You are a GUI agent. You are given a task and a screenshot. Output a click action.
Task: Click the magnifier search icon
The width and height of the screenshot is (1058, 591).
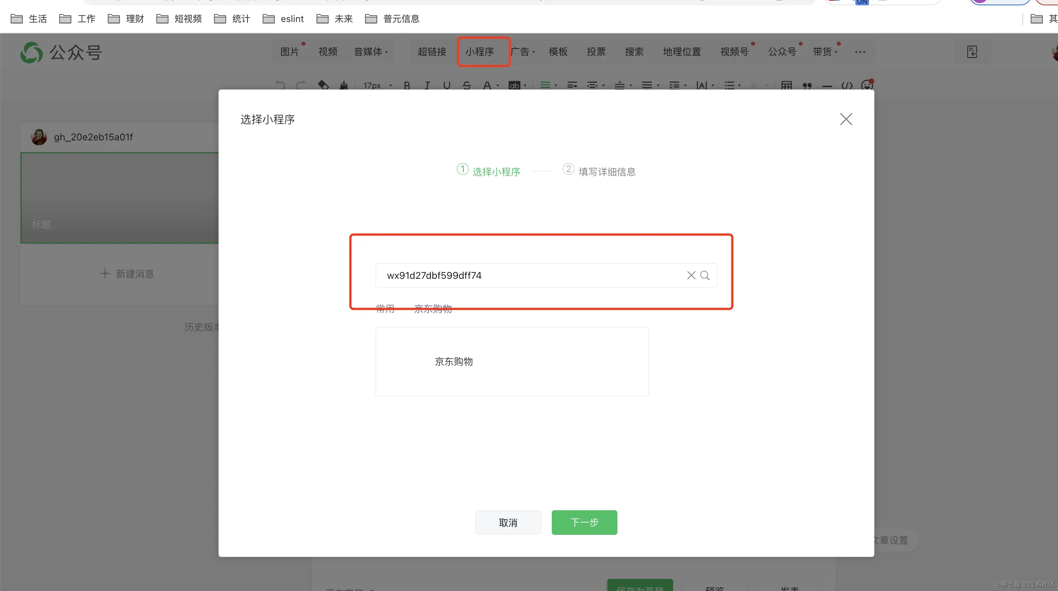[x=705, y=275]
